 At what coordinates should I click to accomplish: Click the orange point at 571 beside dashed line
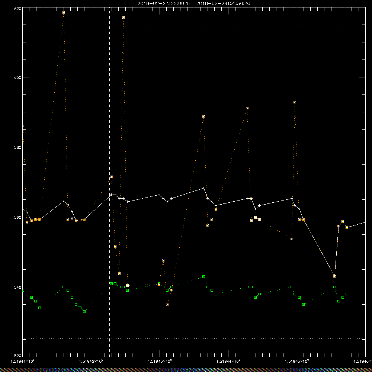(x=112, y=177)
